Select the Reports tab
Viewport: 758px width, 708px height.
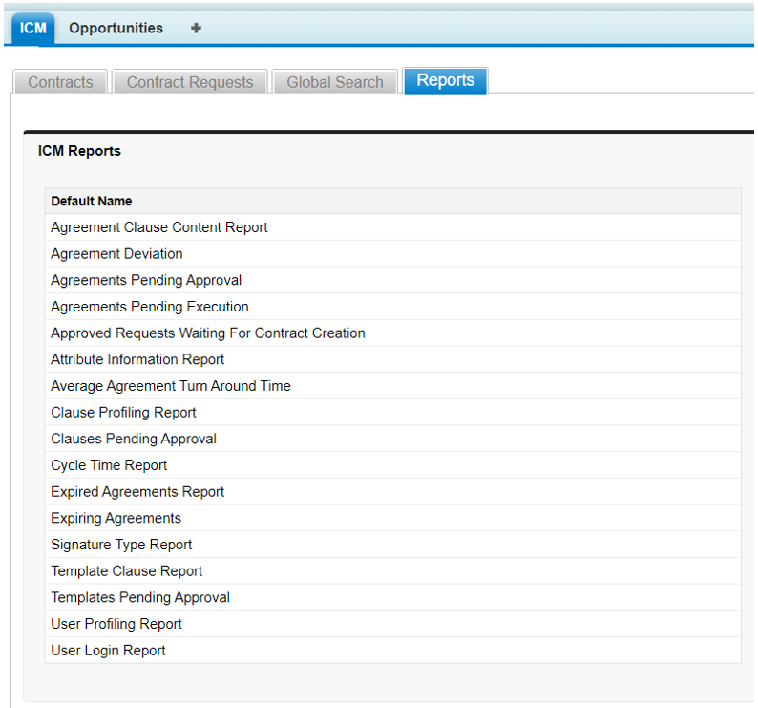pyautogui.click(x=445, y=81)
